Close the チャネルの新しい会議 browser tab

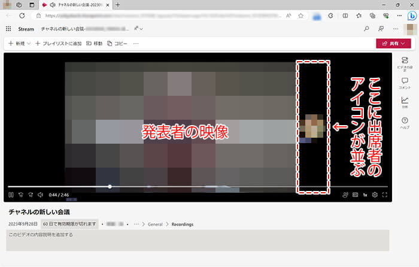tap(108, 5)
